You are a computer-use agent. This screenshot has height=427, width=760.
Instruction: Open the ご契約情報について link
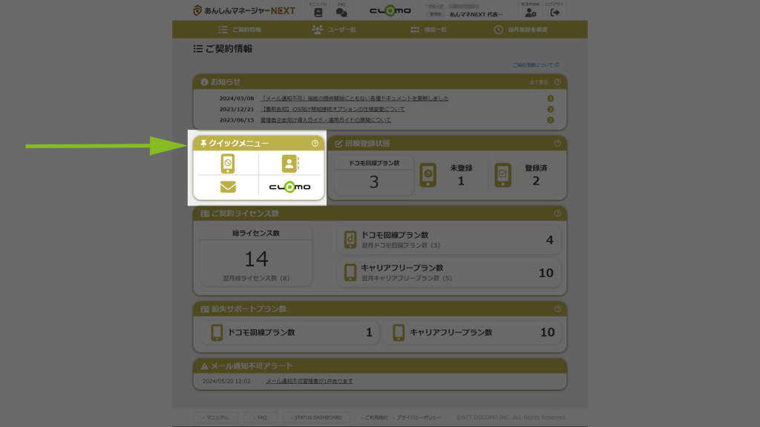(536, 65)
